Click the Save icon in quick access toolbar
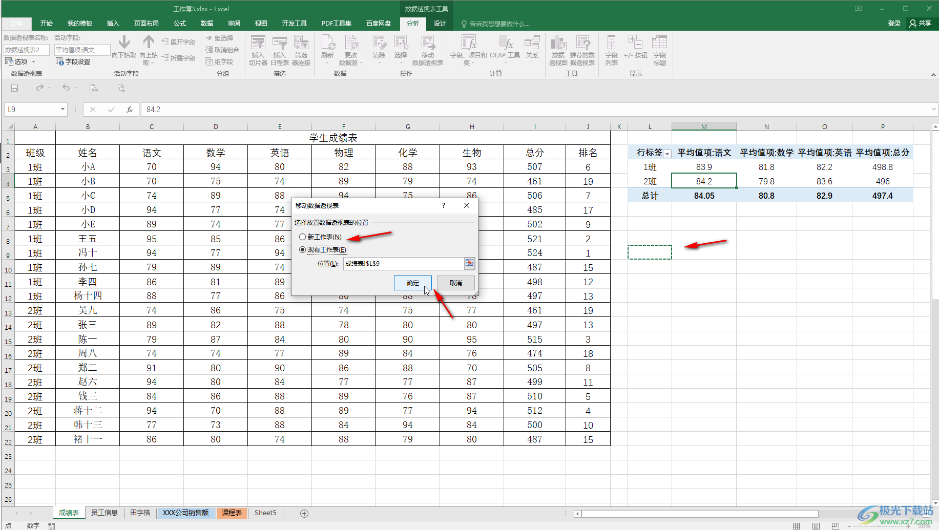 tap(14, 88)
